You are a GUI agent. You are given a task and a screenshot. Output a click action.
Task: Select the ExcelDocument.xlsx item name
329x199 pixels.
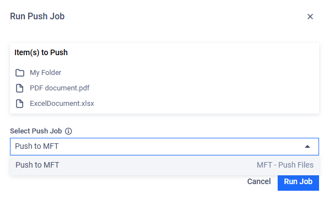coord(62,104)
